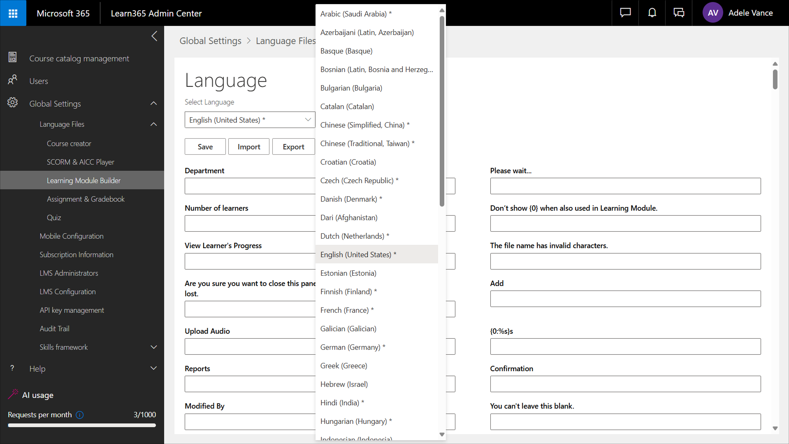Click the notifications bell icon
Screen dimensions: 789x444
click(x=652, y=13)
